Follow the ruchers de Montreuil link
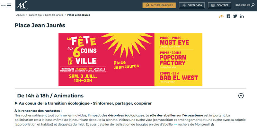 [194, 125]
